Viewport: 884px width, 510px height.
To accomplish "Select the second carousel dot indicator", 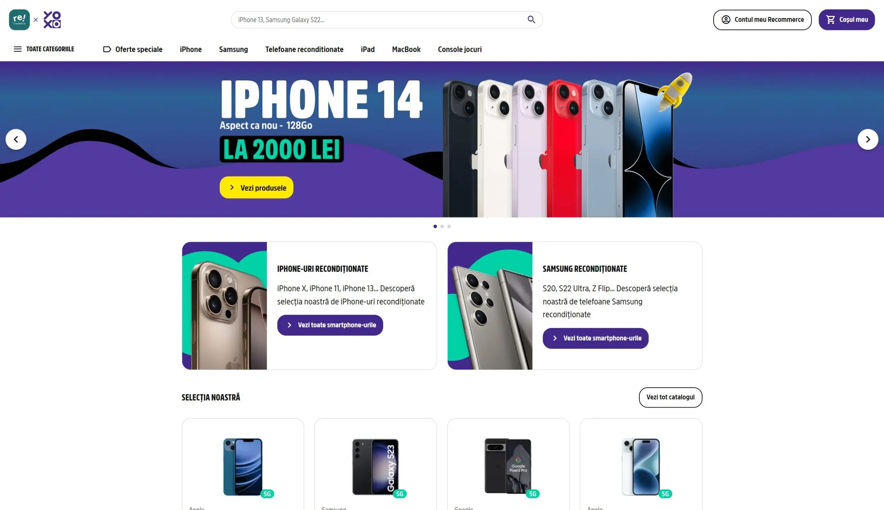I will 442,226.
